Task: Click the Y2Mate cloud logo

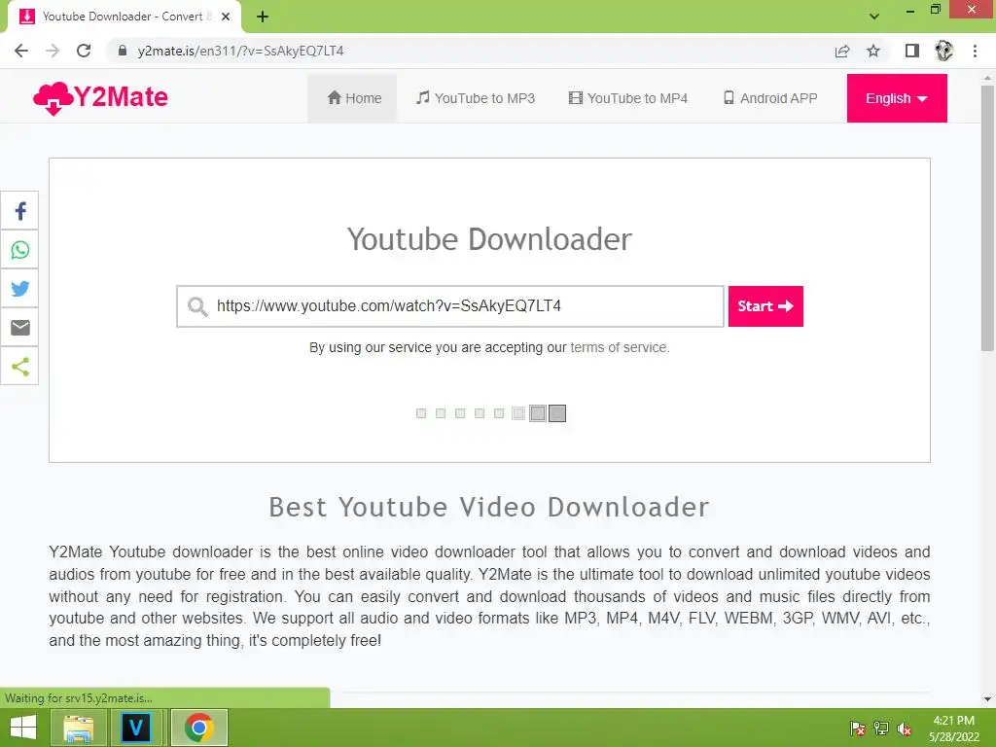Action: [x=100, y=98]
